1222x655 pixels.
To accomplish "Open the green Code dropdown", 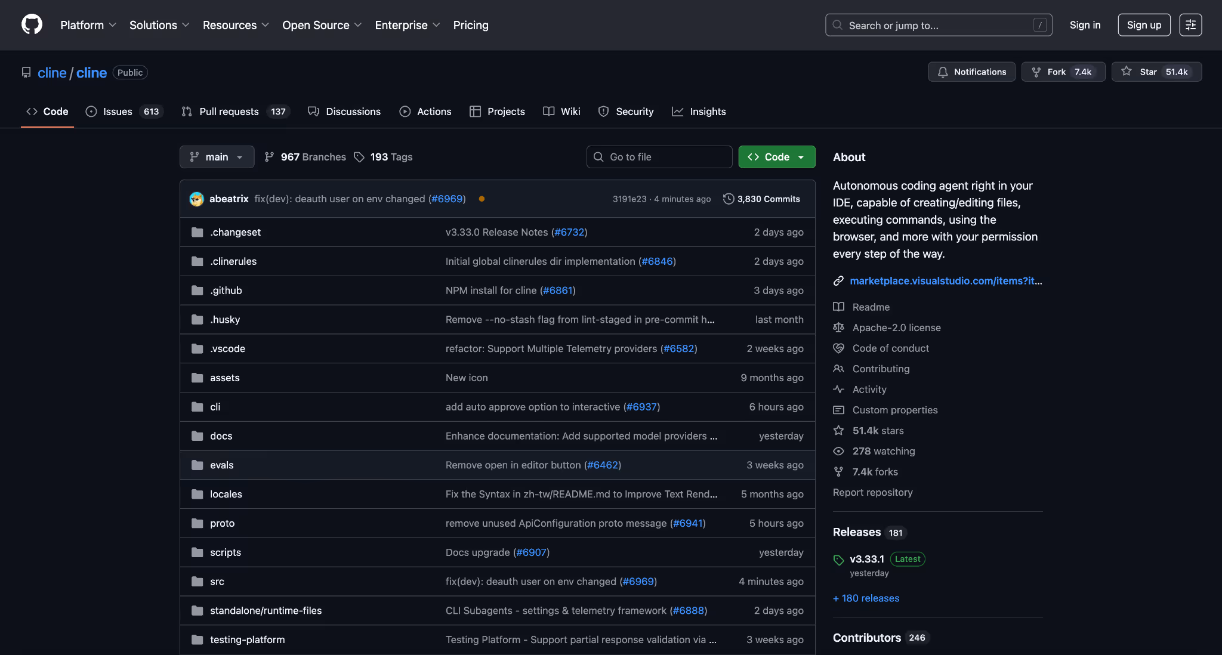I will [776, 157].
